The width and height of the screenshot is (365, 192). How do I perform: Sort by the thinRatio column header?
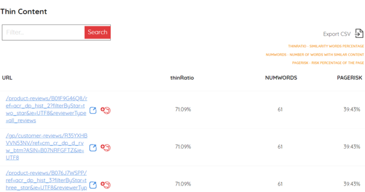point(182,78)
